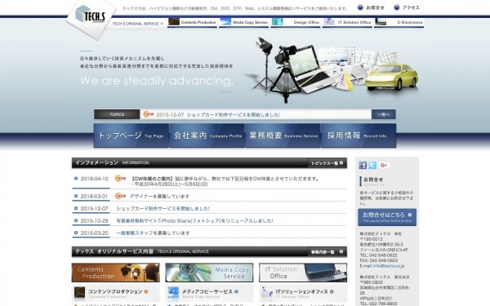The width and height of the screenshot is (490, 306).
Task: Click the 2018-04-10 date text
Action: (95, 179)
